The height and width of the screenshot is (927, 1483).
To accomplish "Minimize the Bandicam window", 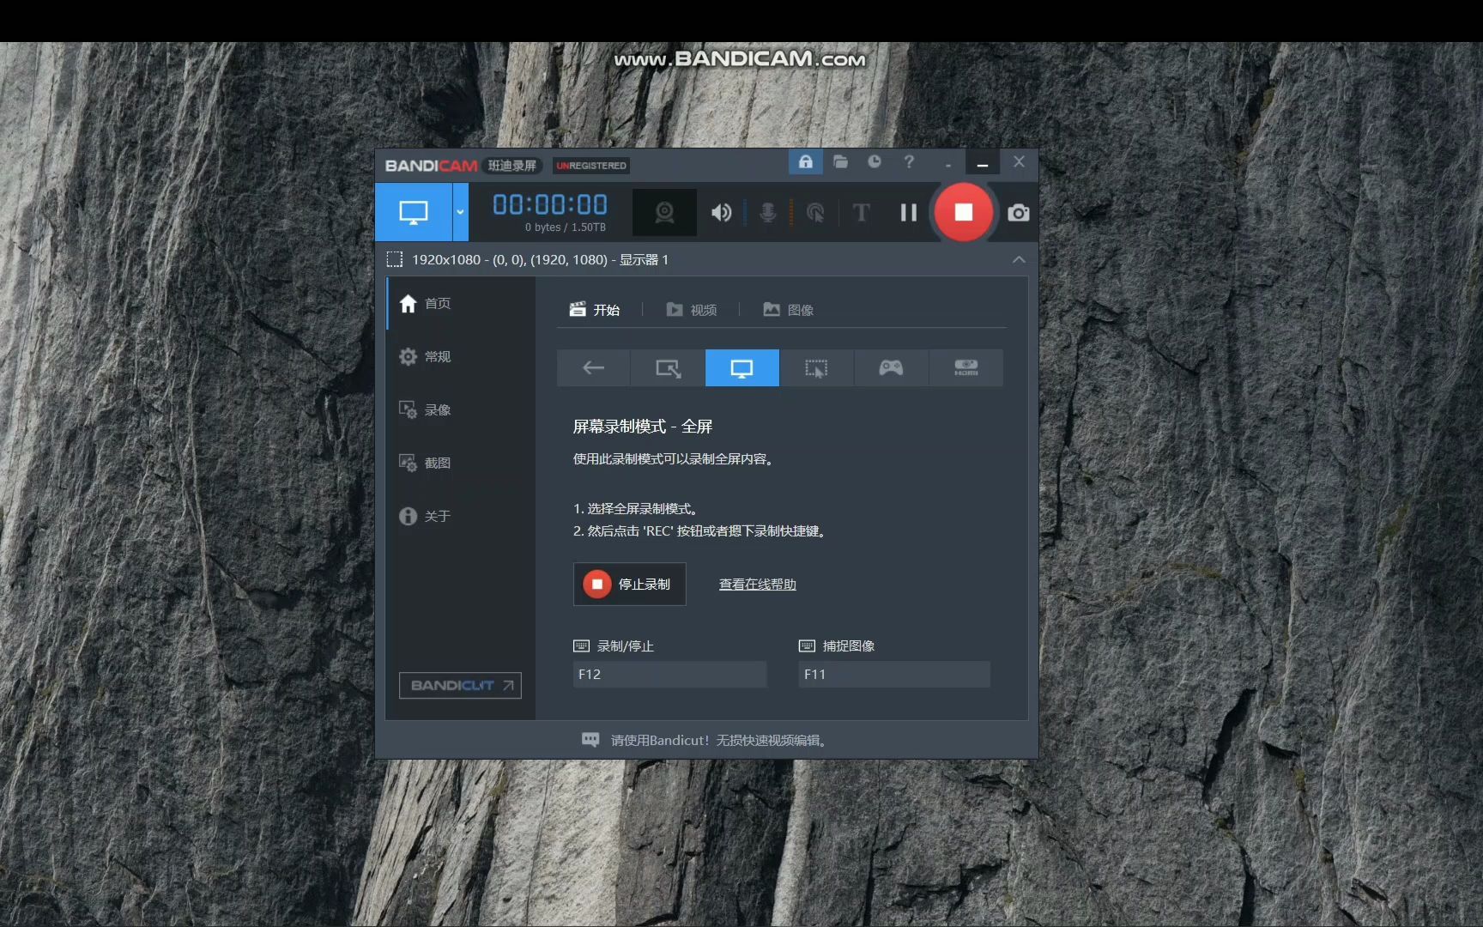I will point(983,162).
